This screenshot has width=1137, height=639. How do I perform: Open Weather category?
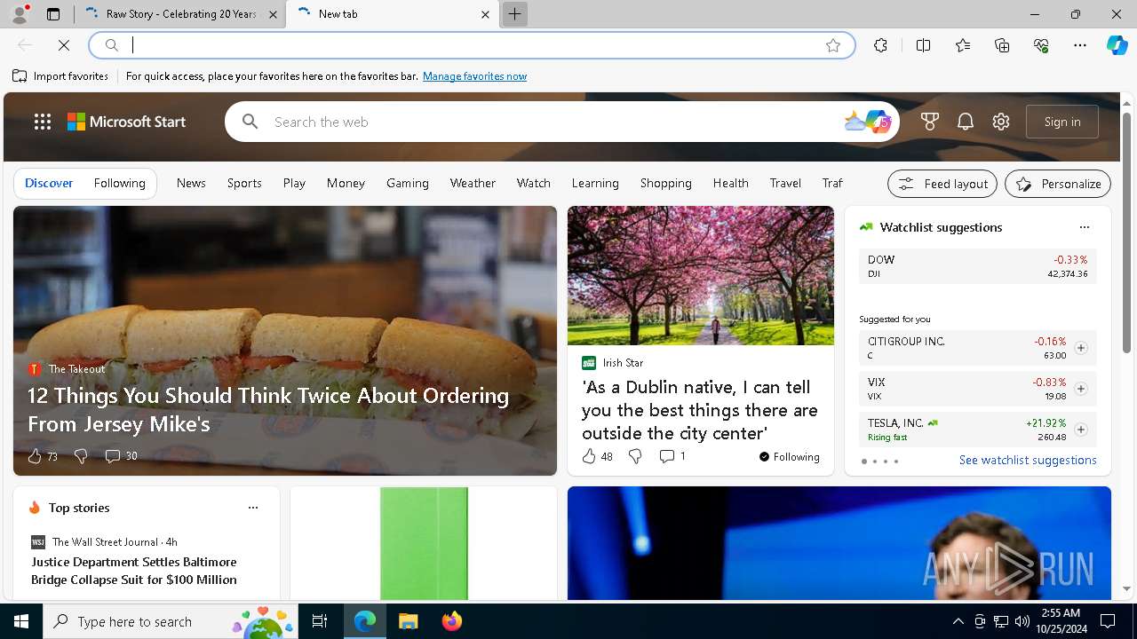(x=473, y=183)
